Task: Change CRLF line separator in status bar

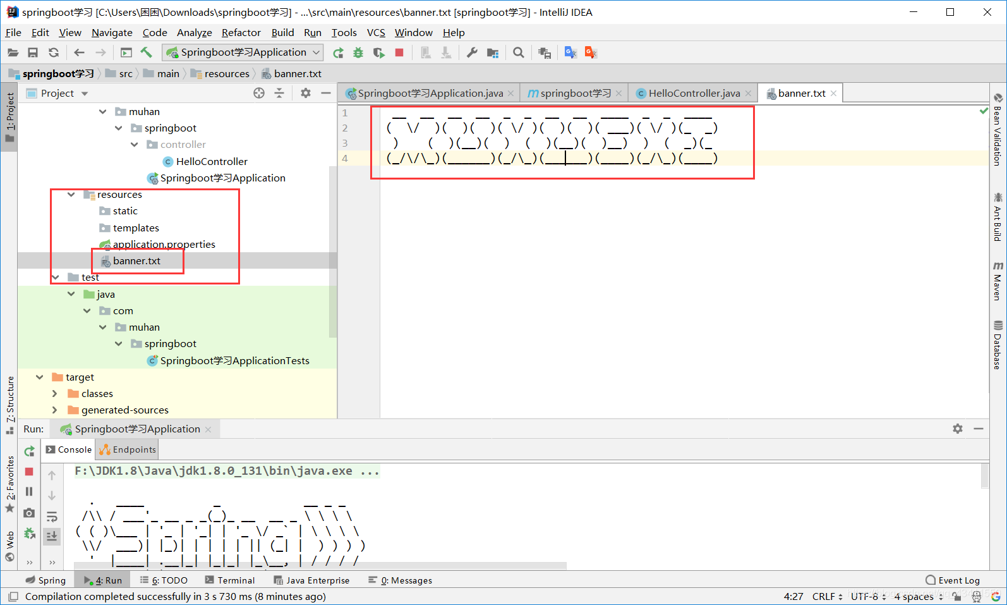Action: pos(827,596)
